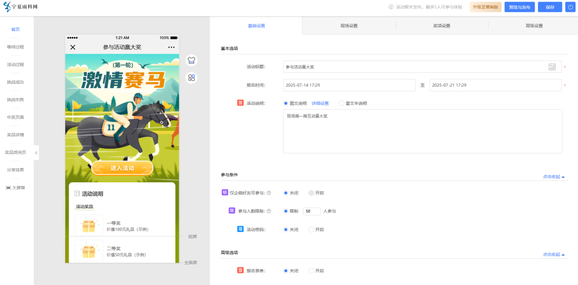
Task: Click the 宁夏雨科网 logo
Action: tap(21, 7)
